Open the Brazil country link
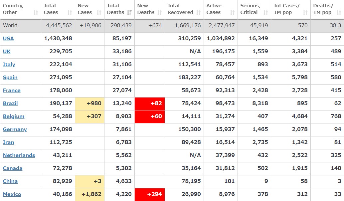 click(10, 103)
